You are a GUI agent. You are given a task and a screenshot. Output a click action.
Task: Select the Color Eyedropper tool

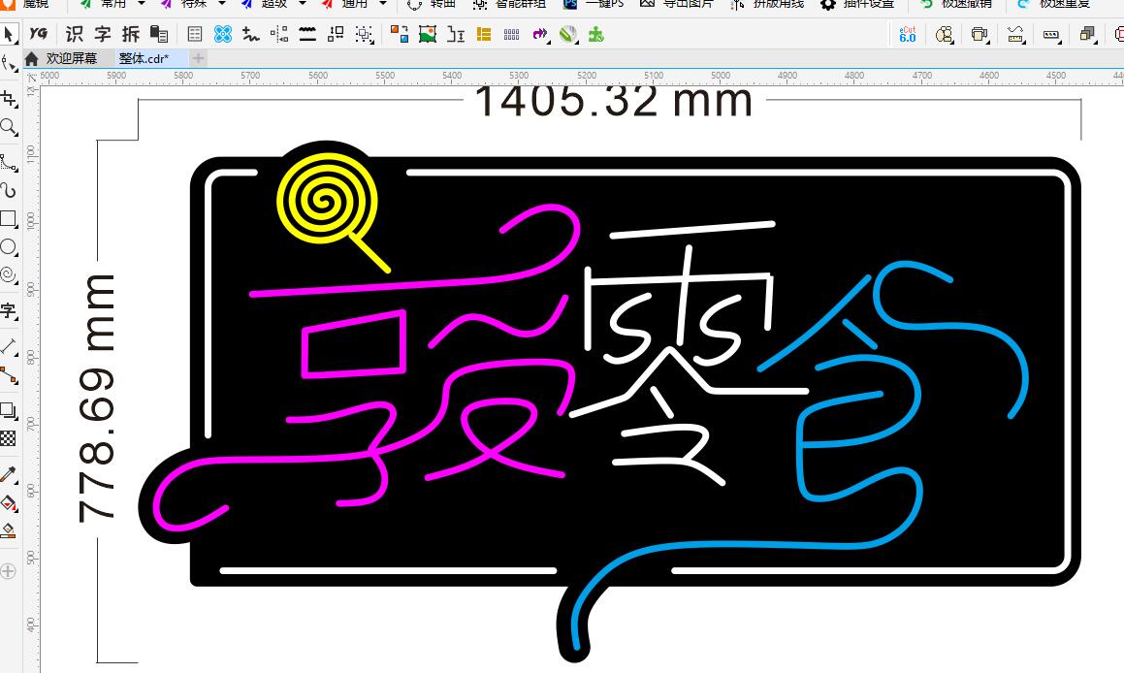(9, 474)
